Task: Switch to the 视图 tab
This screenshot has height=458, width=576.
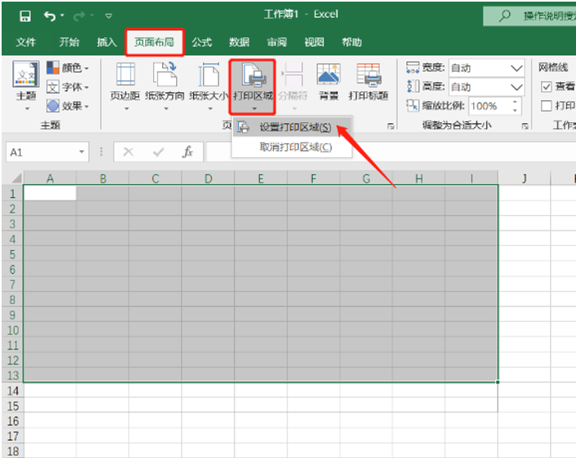Action: coord(314,42)
